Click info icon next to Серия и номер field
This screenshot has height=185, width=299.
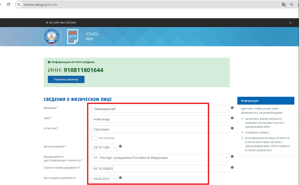[232, 168]
